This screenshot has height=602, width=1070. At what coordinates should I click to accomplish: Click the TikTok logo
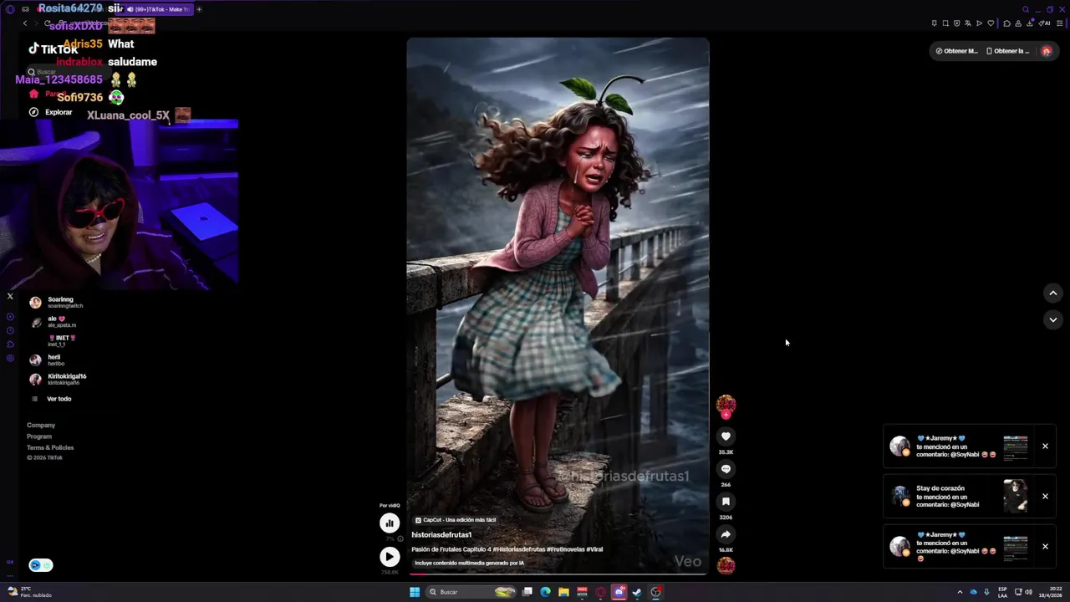pyautogui.click(x=53, y=49)
